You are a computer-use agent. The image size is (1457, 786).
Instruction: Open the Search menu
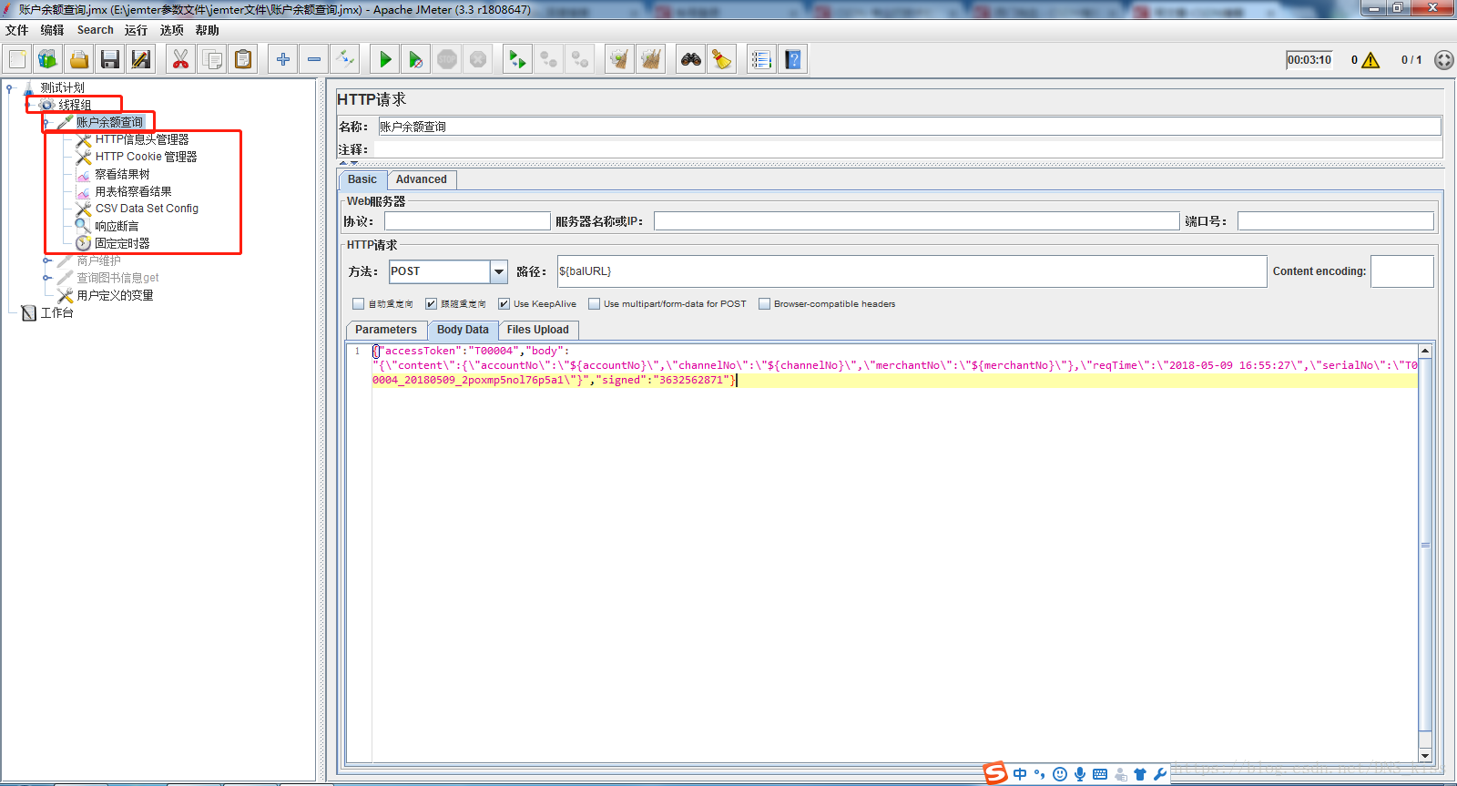point(95,30)
